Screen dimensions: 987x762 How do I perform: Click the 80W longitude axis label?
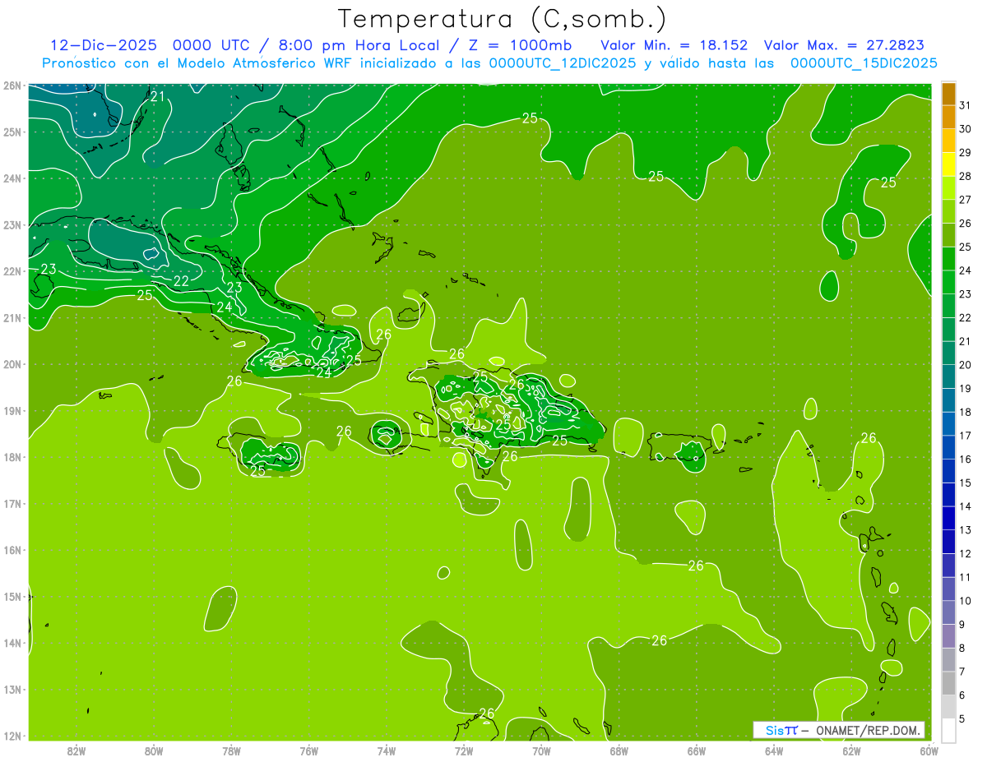[154, 750]
